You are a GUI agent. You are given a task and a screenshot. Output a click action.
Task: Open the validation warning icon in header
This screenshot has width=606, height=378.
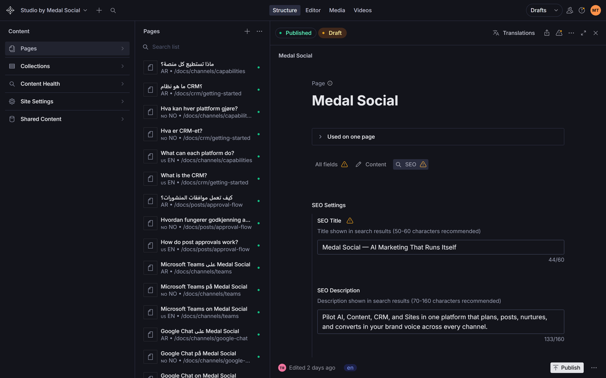(559, 33)
